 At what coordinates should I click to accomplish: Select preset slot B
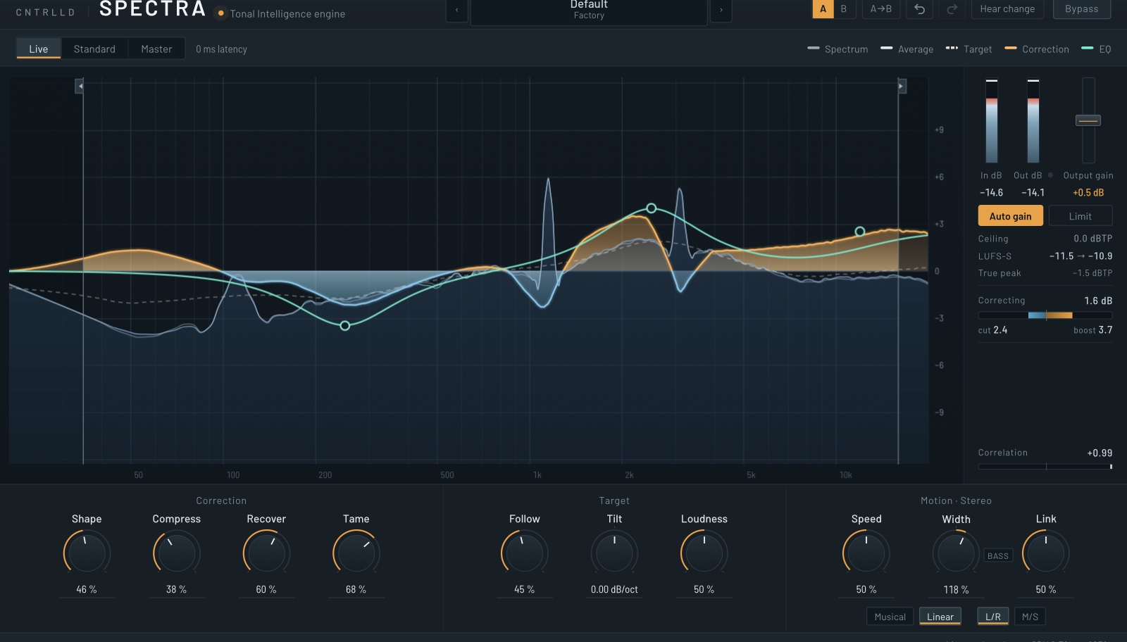[x=844, y=9]
